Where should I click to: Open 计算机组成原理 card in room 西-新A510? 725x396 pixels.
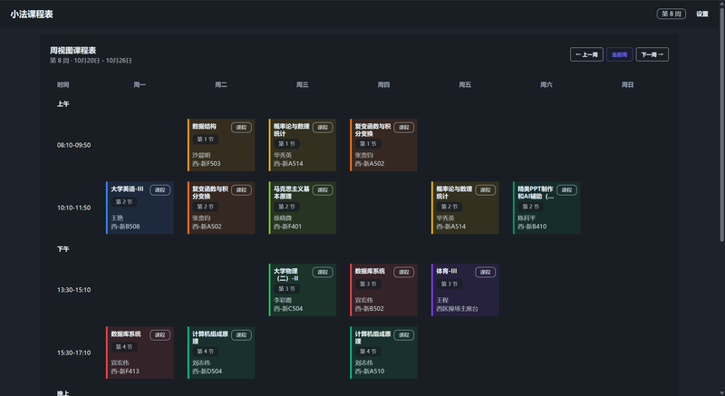click(384, 353)
